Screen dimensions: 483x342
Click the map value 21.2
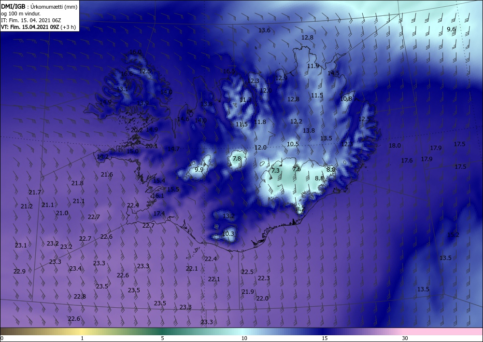27,206
